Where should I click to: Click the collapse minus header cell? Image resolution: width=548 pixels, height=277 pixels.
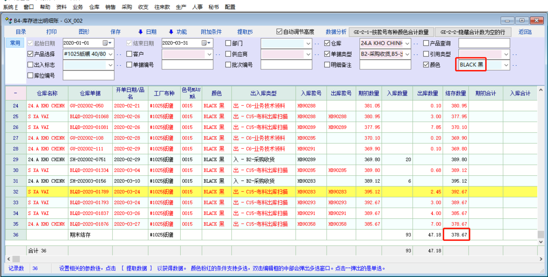tap(15, 93)
